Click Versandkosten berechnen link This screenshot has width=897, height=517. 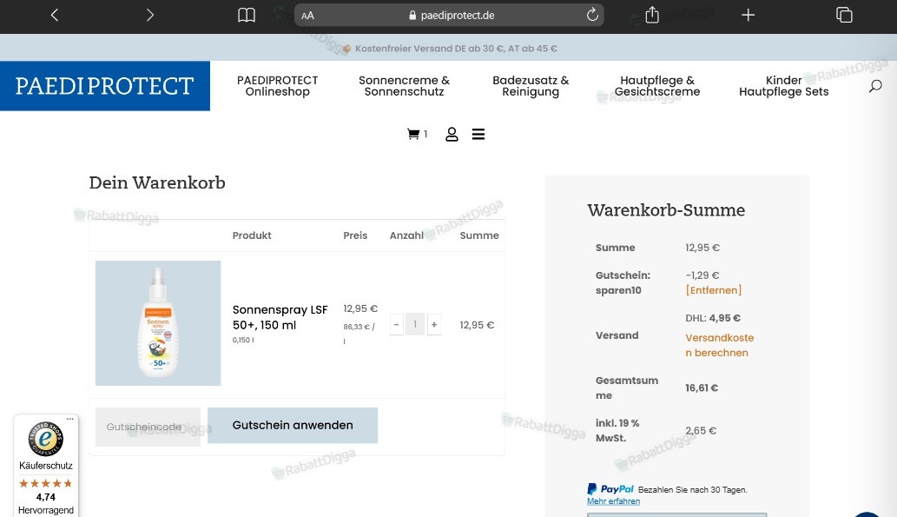point(720,345)
